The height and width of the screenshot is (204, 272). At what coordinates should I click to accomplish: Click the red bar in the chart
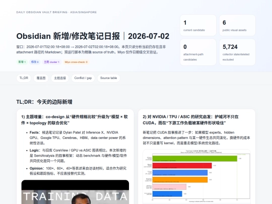coord(182,166)
